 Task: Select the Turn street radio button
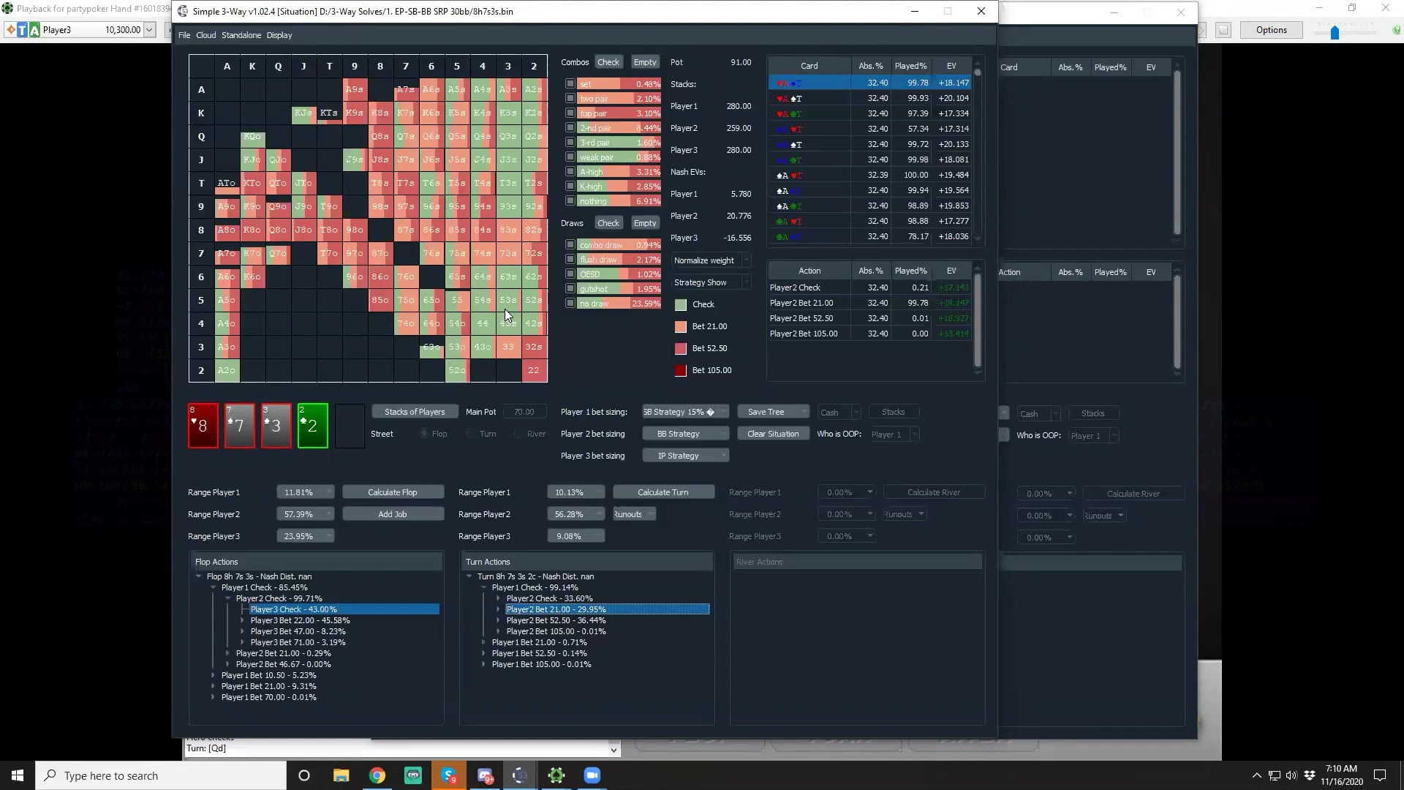tap(472, 434)
